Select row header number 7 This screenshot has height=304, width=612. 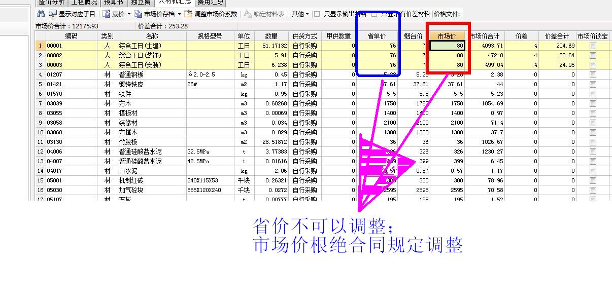click(40, 103)
